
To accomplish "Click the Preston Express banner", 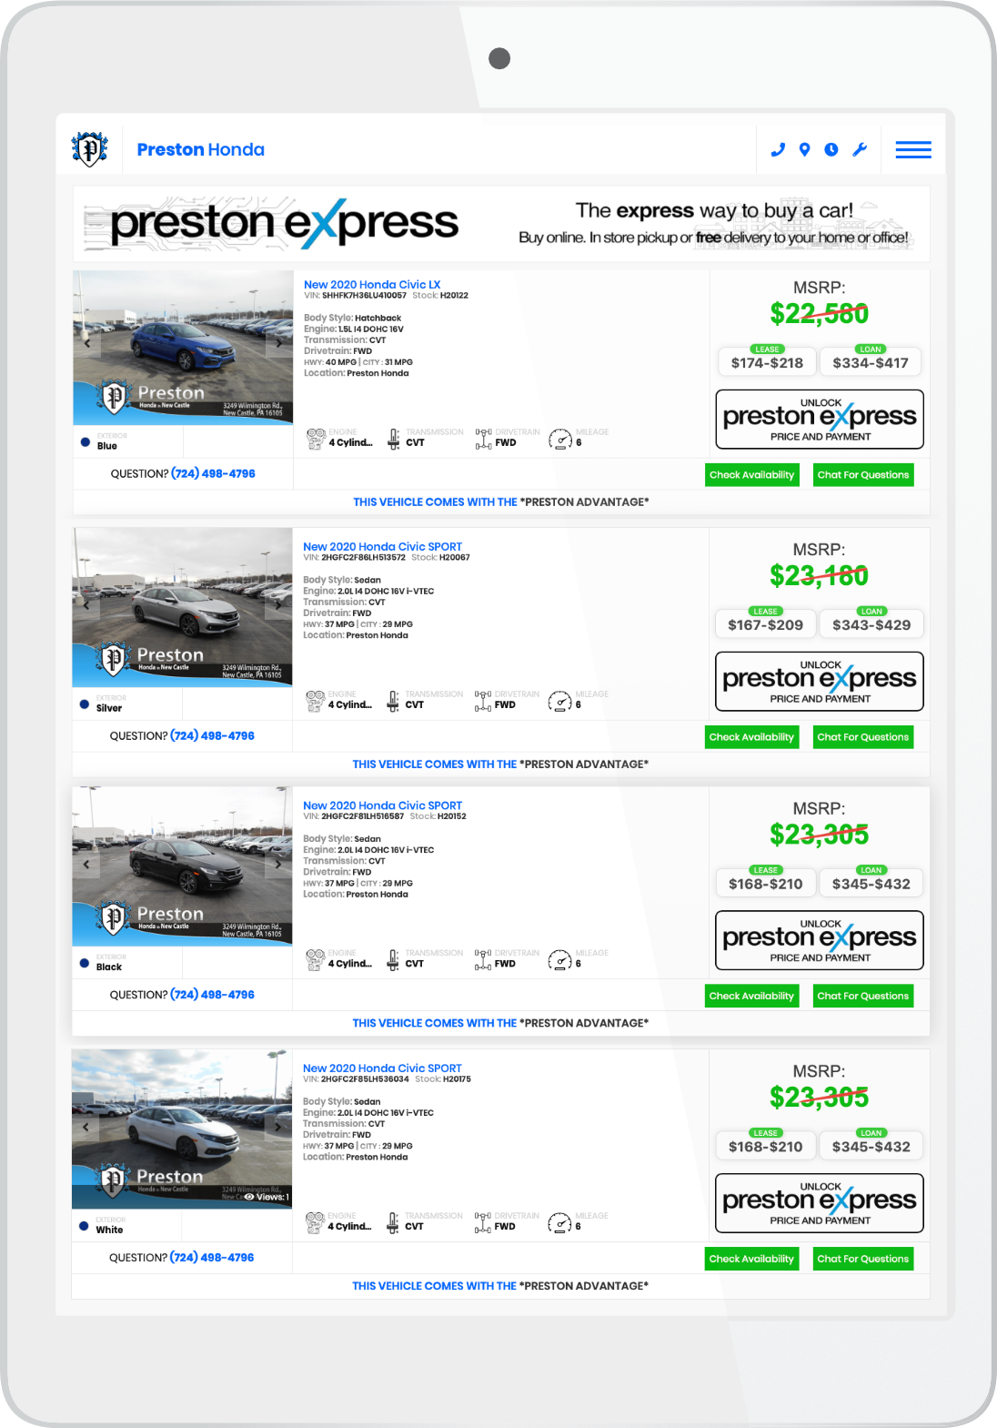I will [501, 224].
